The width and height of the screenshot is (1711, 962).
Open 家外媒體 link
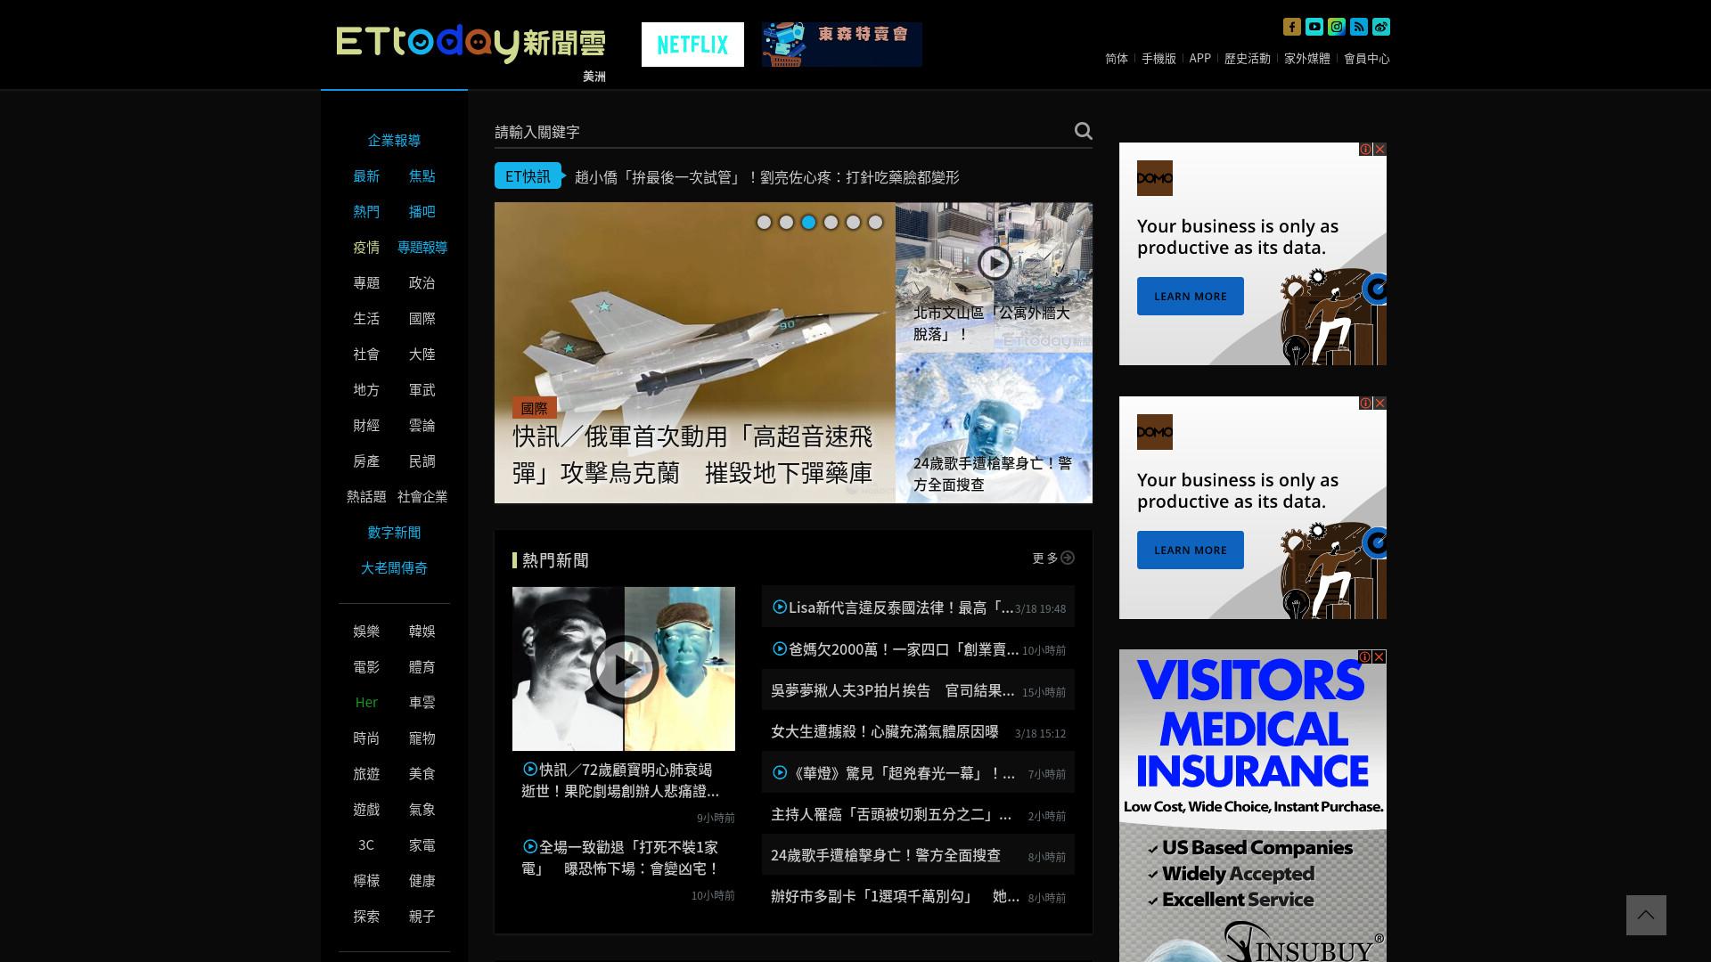1307,58
